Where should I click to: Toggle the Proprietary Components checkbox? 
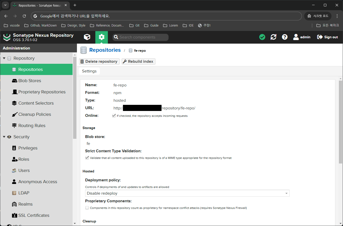(87, 208)
